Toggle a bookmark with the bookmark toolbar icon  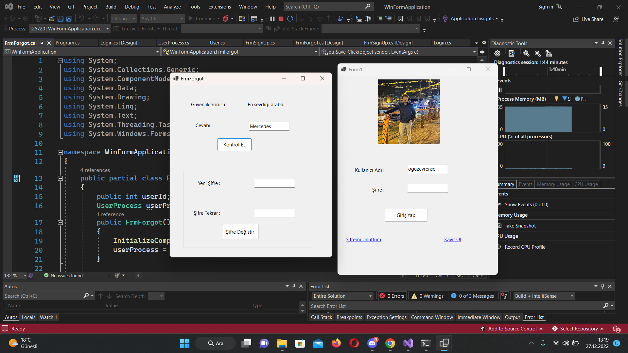pyautogui.click(x=400, y=19)
